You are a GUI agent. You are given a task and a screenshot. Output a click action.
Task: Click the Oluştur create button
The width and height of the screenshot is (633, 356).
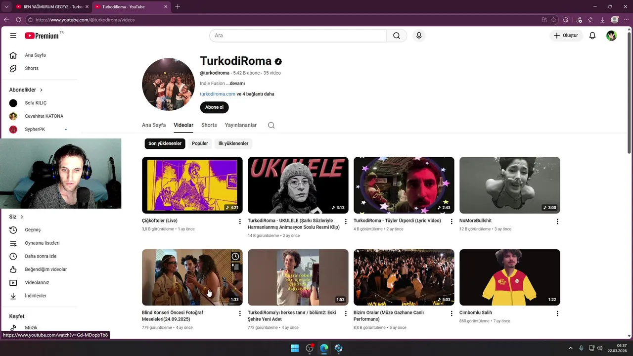click(x=565, y=36)
